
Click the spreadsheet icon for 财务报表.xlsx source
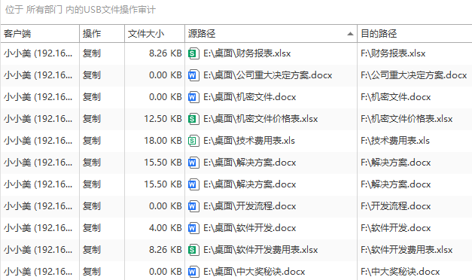pyautogui.click(x=193, y=53)
